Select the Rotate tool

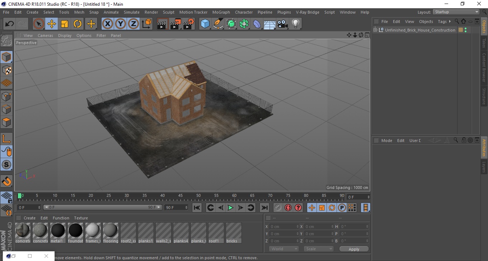pos(78,24)
